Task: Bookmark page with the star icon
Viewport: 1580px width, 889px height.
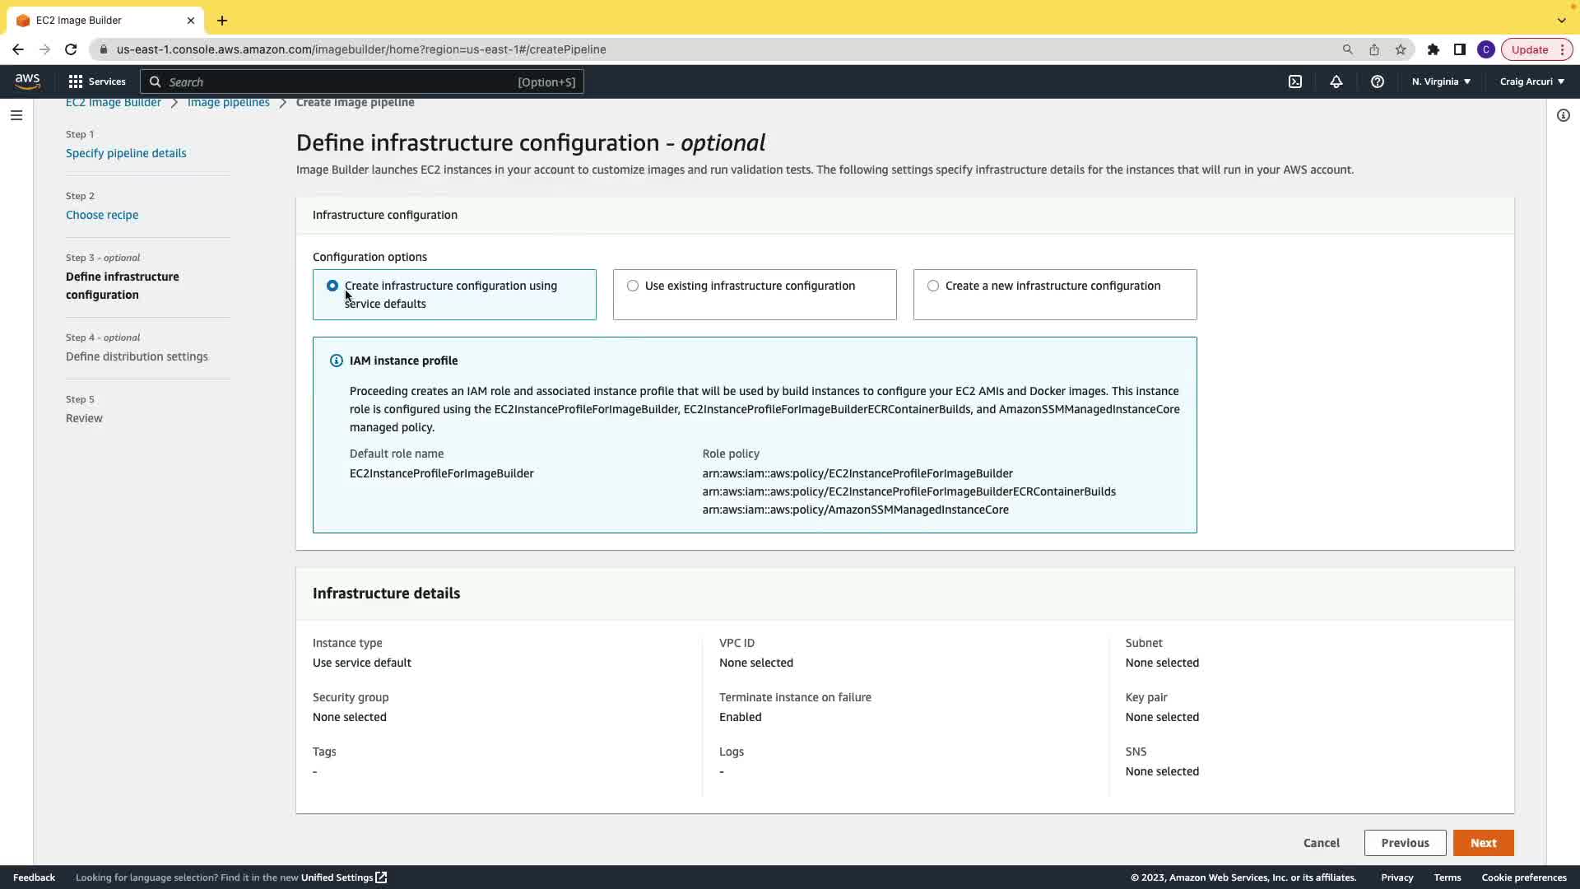Action: click(1401, 49)
